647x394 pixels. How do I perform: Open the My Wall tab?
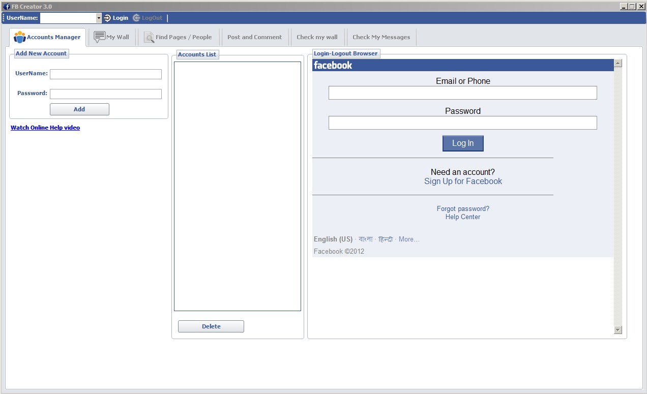pyautogui.click(x=112, y=37)
